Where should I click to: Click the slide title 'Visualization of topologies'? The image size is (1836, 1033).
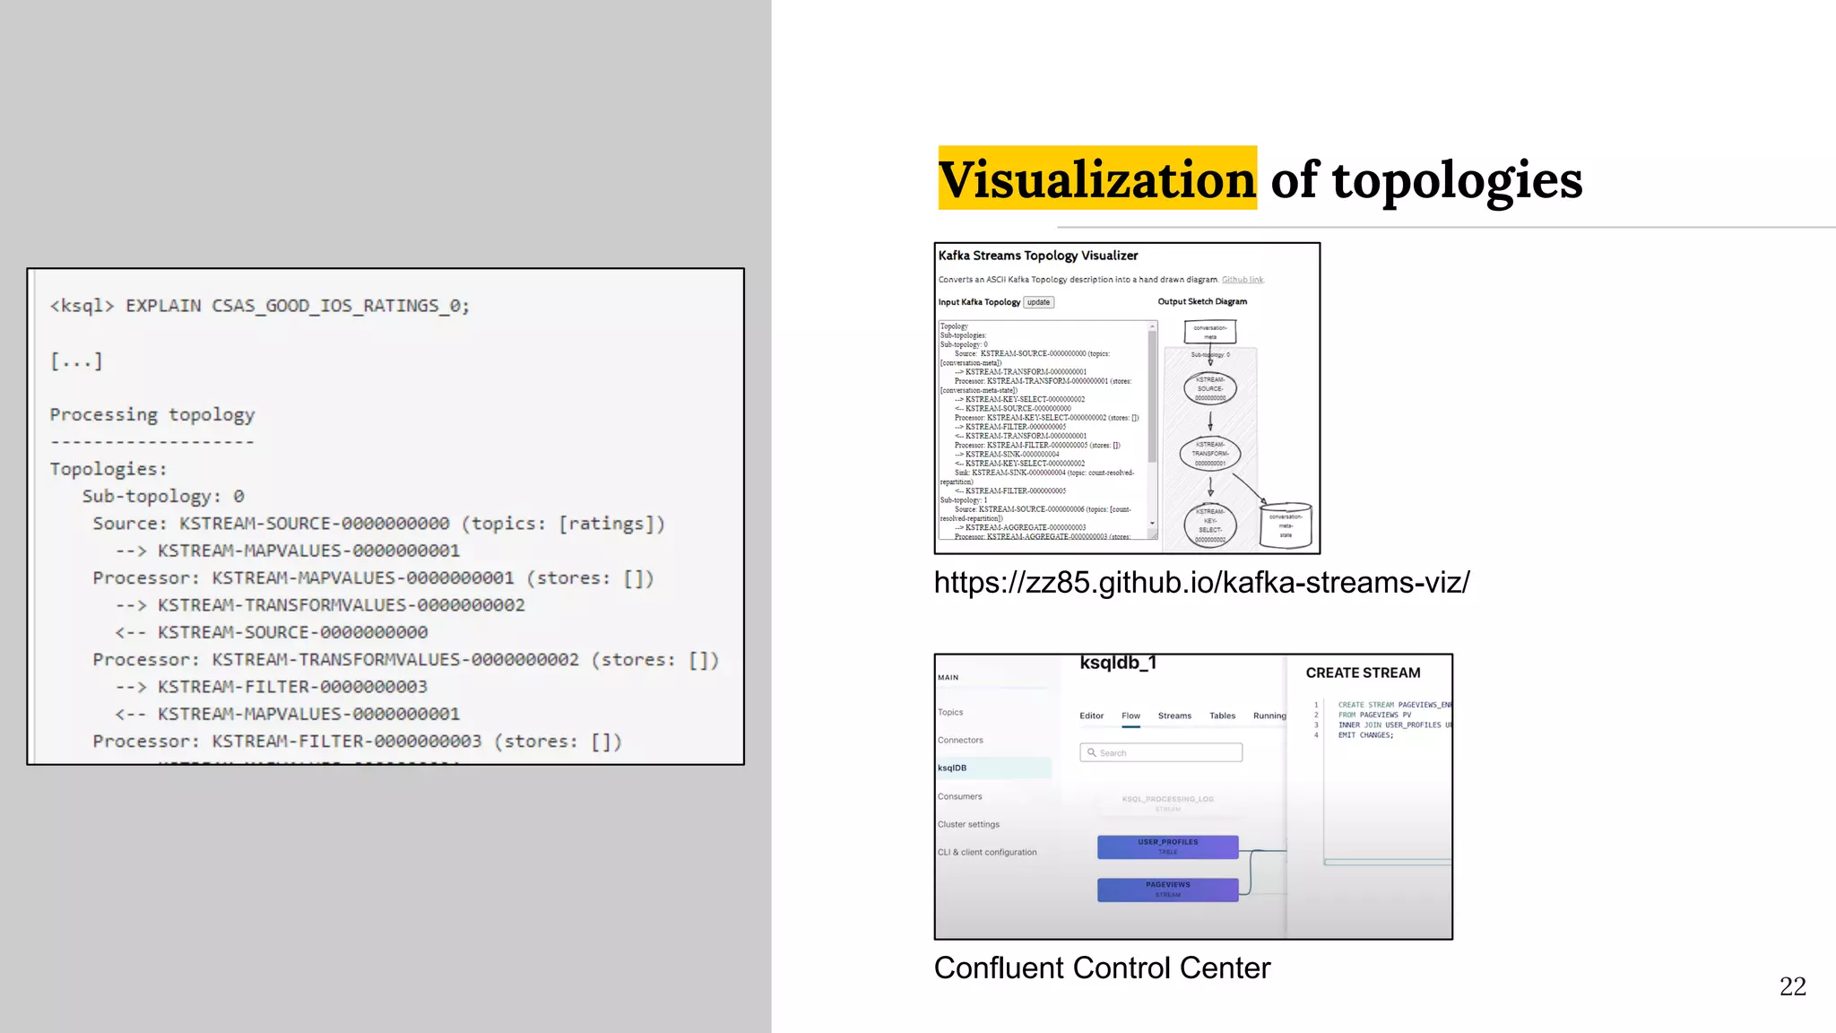[1260, 179]
